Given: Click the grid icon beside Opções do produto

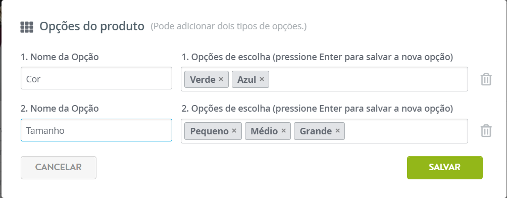Looking at the screenshot, I should click(x=27, y=27).
